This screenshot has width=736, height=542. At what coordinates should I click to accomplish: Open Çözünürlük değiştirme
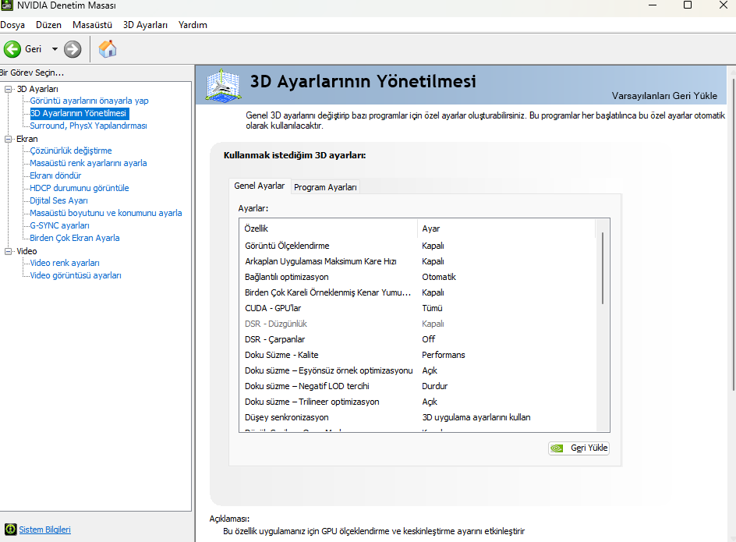pyautogui.click(x=71, y=151)
